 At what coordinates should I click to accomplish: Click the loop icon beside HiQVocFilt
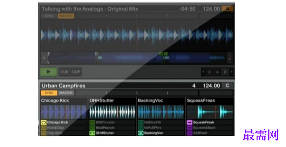coord(140,122)
